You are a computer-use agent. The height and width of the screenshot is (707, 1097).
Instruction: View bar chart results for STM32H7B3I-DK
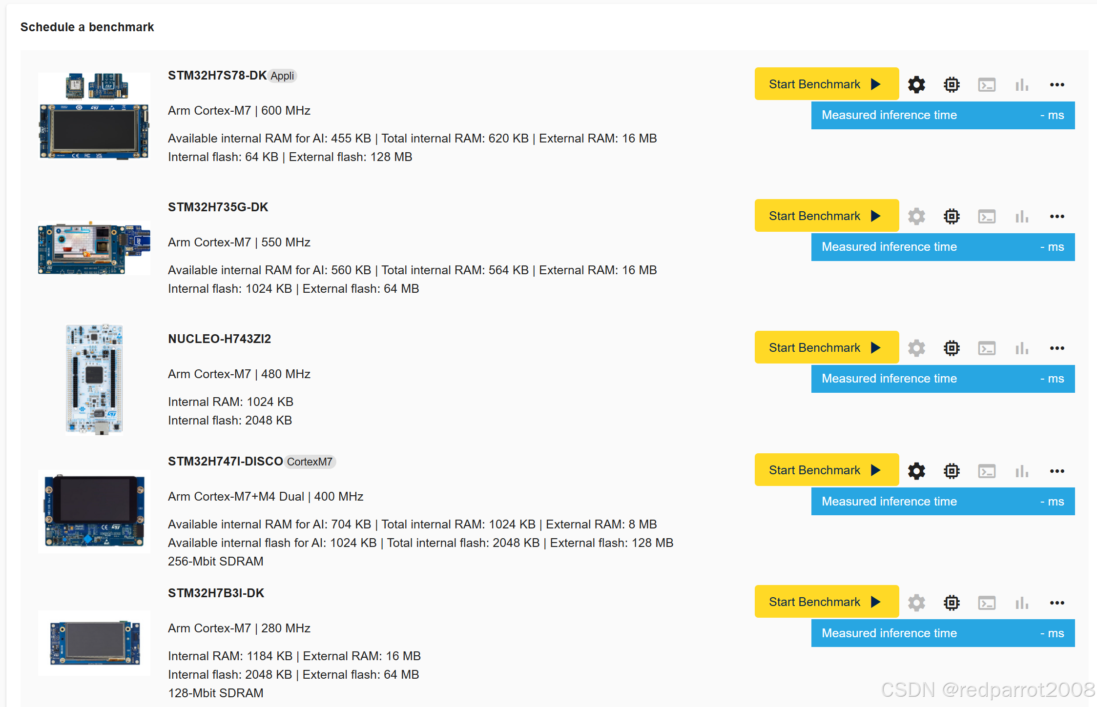coord(1022,603)
